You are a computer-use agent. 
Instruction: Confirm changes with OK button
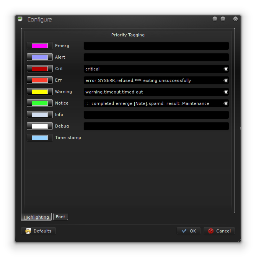(x=189, y=231)
